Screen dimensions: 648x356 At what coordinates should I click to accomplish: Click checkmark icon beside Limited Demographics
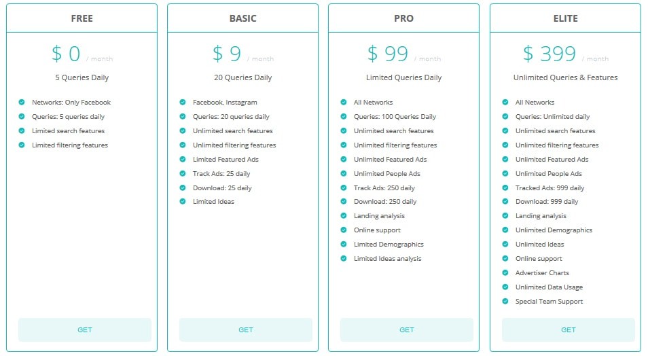[x=344, y=245]
